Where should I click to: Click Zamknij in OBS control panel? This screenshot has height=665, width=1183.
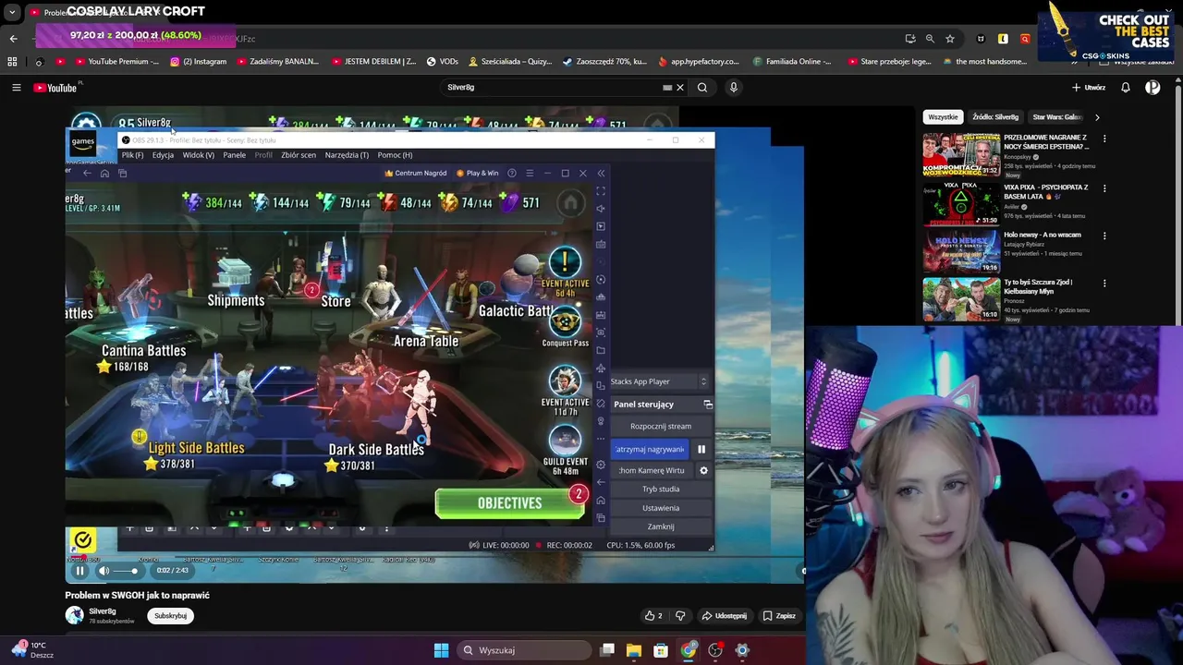660,526
